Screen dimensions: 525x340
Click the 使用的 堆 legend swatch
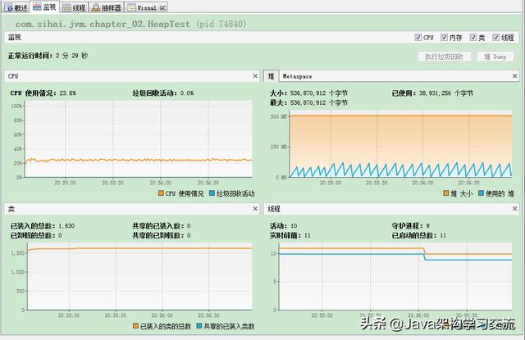point(482,193)
